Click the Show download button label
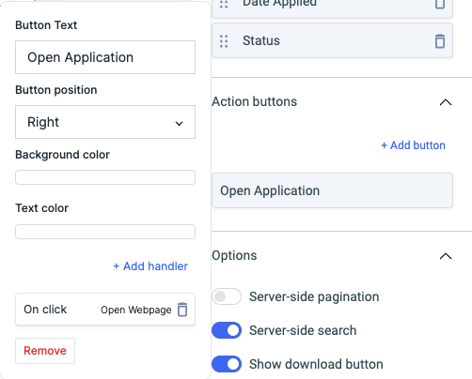 point(316,364)
